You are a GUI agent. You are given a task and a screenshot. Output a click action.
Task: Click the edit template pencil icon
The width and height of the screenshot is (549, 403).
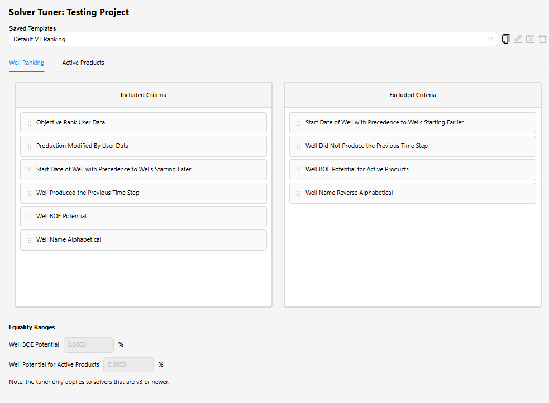click(518, 39)
